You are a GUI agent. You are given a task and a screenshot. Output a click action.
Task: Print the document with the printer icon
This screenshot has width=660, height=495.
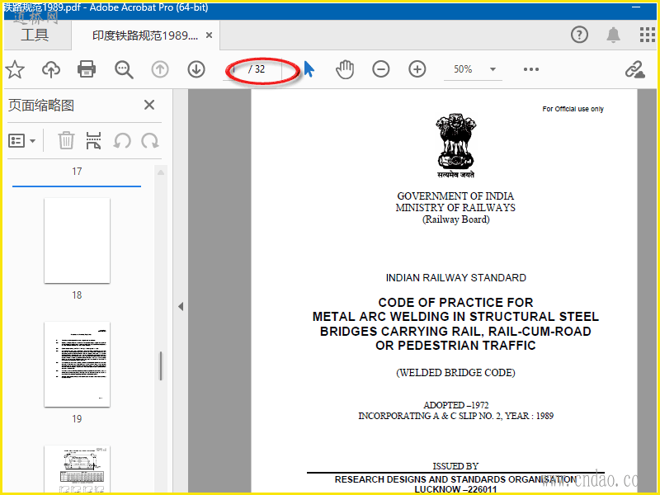pos(87,69)
